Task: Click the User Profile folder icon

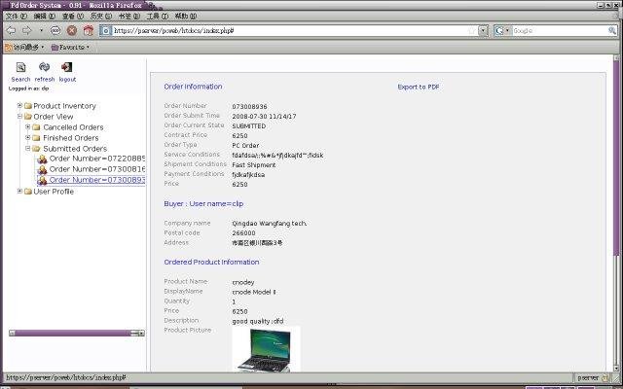Action: click(x=28, y=192)
